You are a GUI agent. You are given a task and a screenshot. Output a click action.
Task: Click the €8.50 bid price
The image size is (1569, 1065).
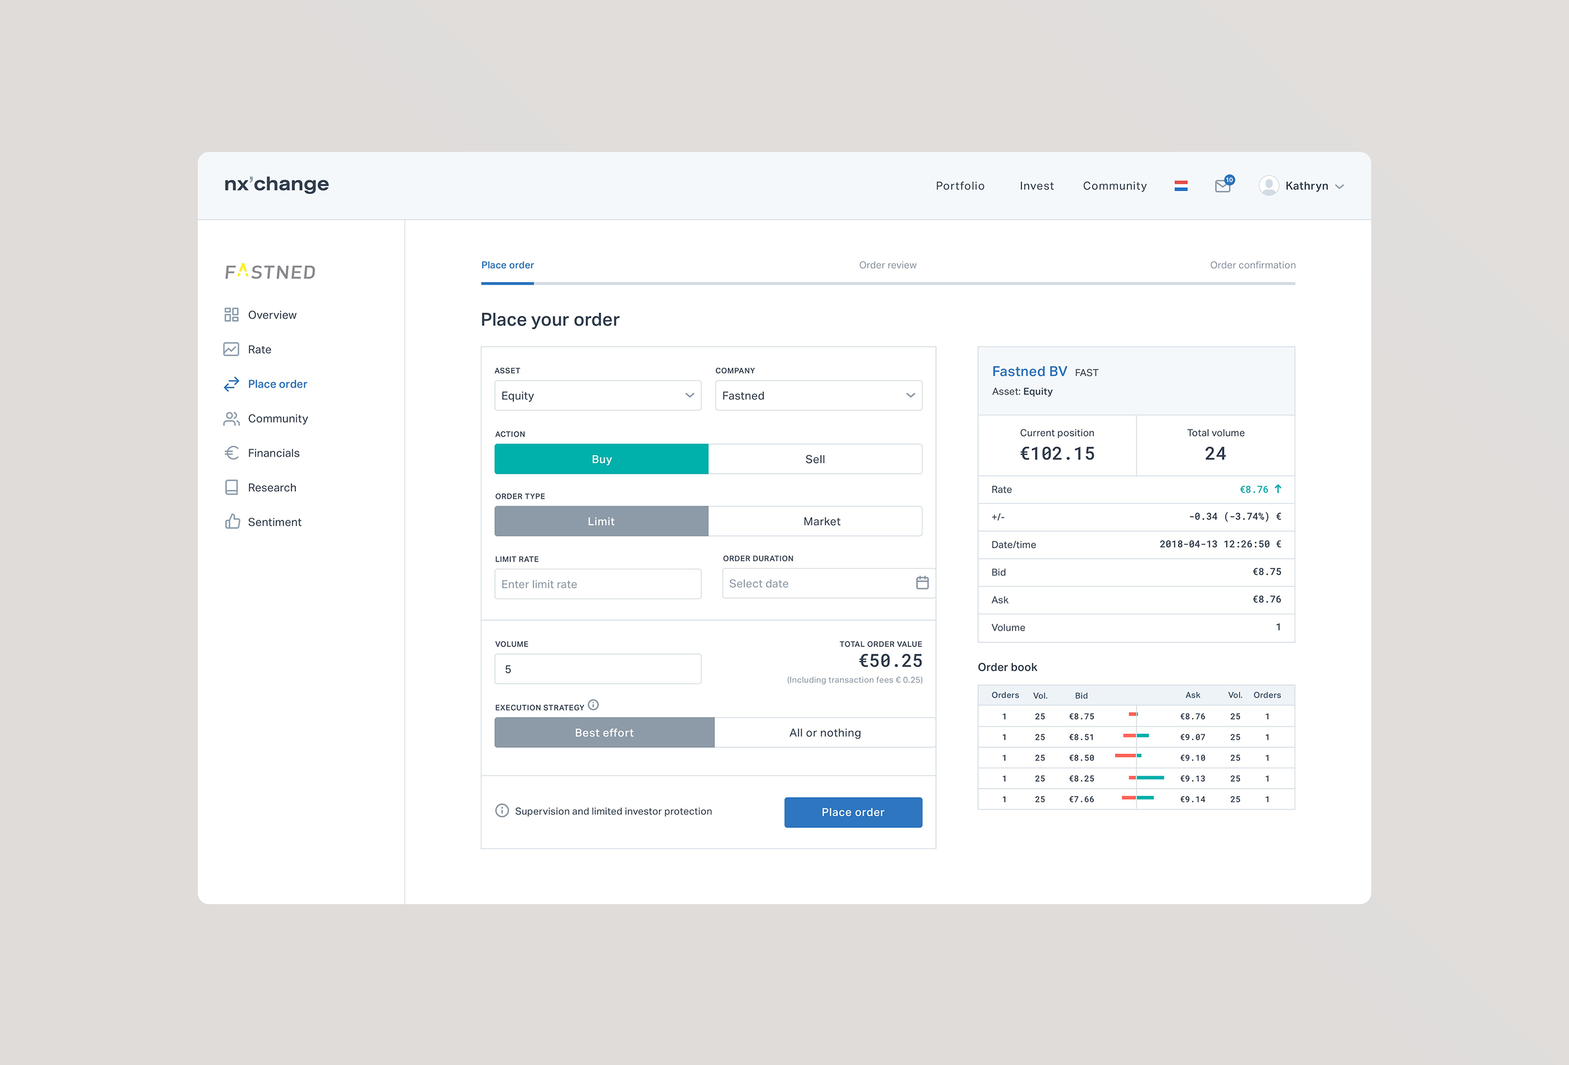(x=1081, y=758)
